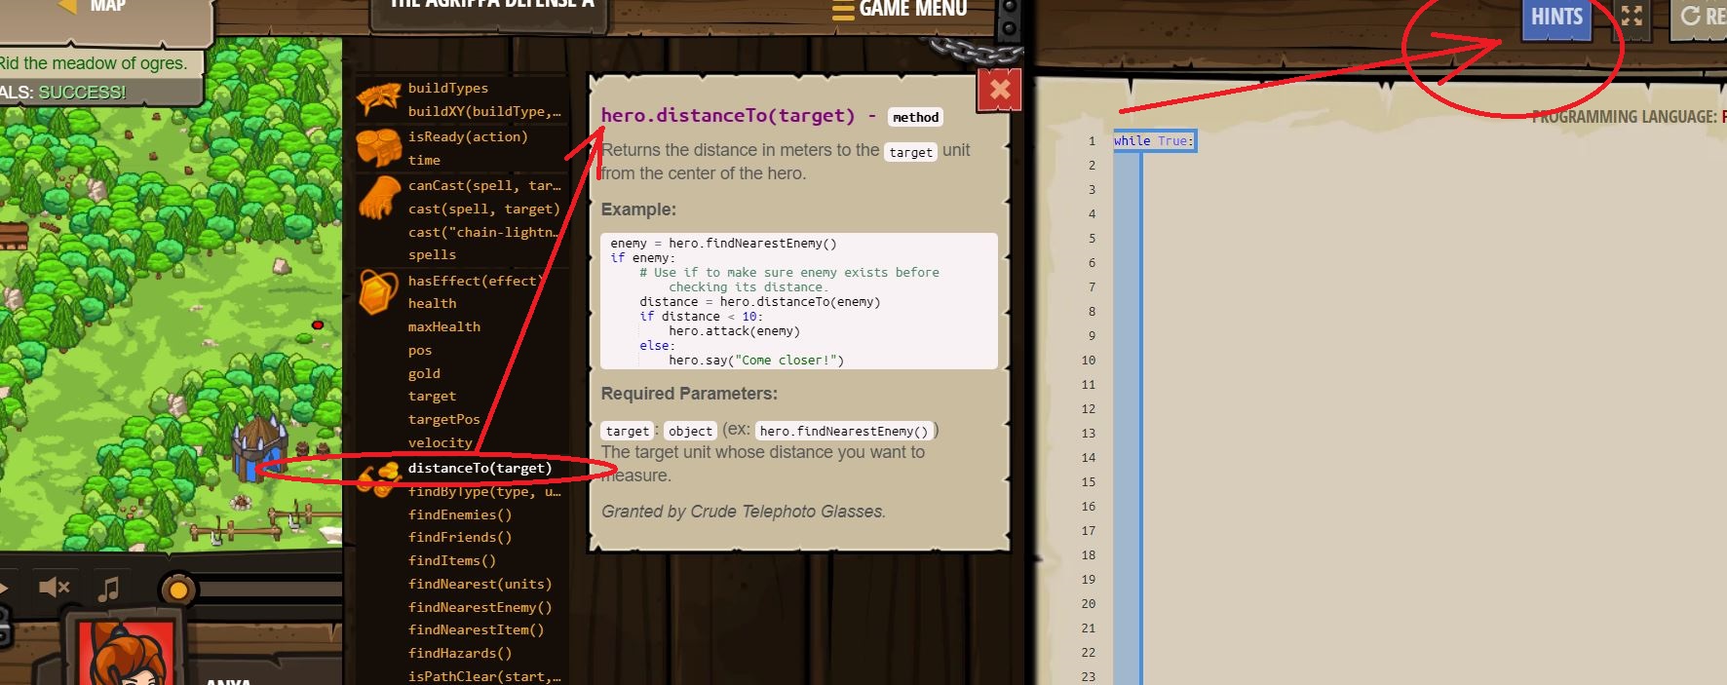Image resolution: width=1727 pixels, height=685 pixels.
Task: Click the hammer item icon for buildTypes
Action: click(379, 98)
